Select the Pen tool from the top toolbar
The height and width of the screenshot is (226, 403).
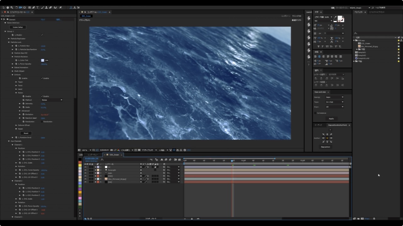(34, 8)
